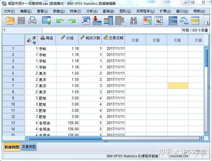
Task: Open the 直销(M) menu
Action: click(108, 11)
